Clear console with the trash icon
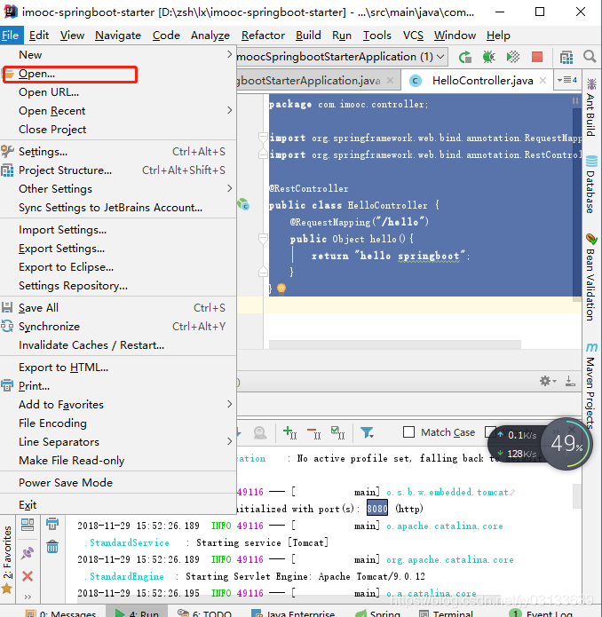 coord(52,547)
